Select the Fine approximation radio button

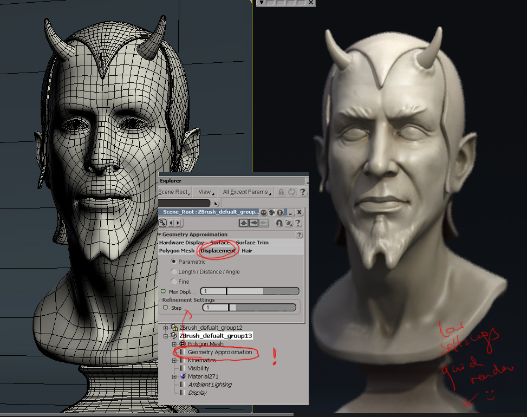(172, 281)
